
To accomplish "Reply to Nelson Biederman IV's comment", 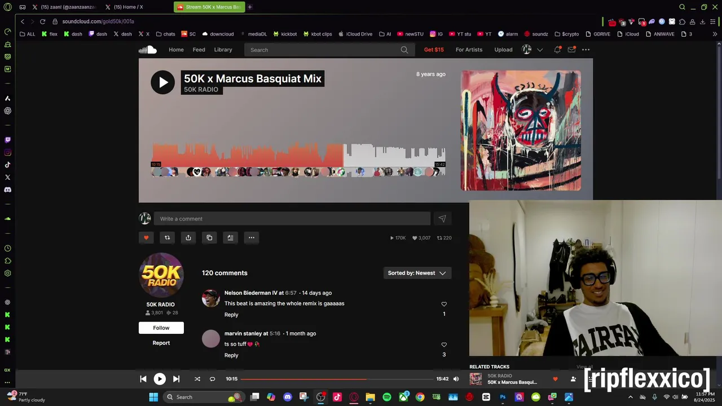I will point(231,315).
